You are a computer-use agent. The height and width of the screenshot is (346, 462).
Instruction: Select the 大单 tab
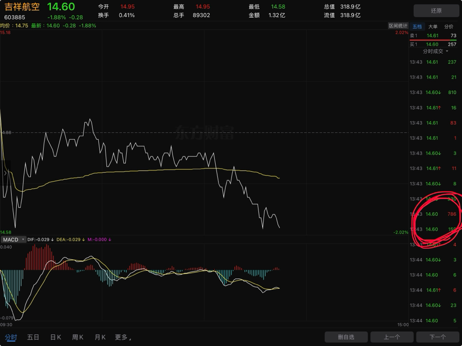pos(433,27)
